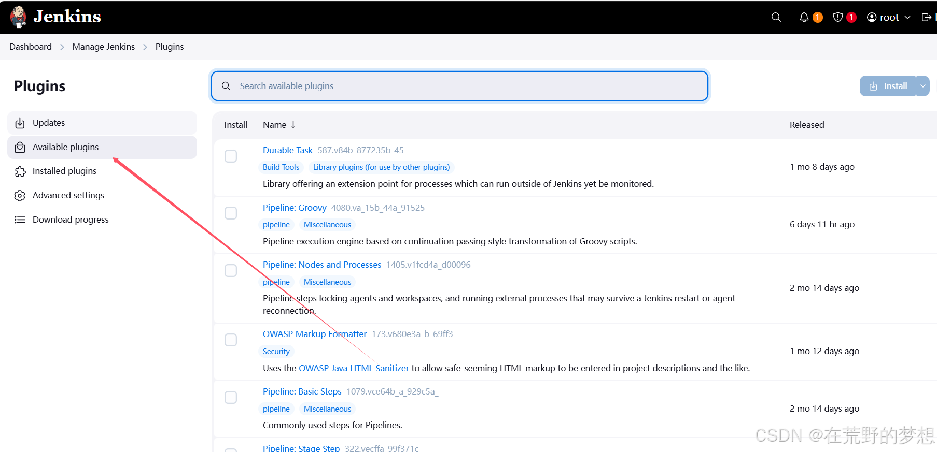This screenshot has height=452, width=937.
Task: Open the OWASP Markup Formatter link
Action: tap(315, 334)
